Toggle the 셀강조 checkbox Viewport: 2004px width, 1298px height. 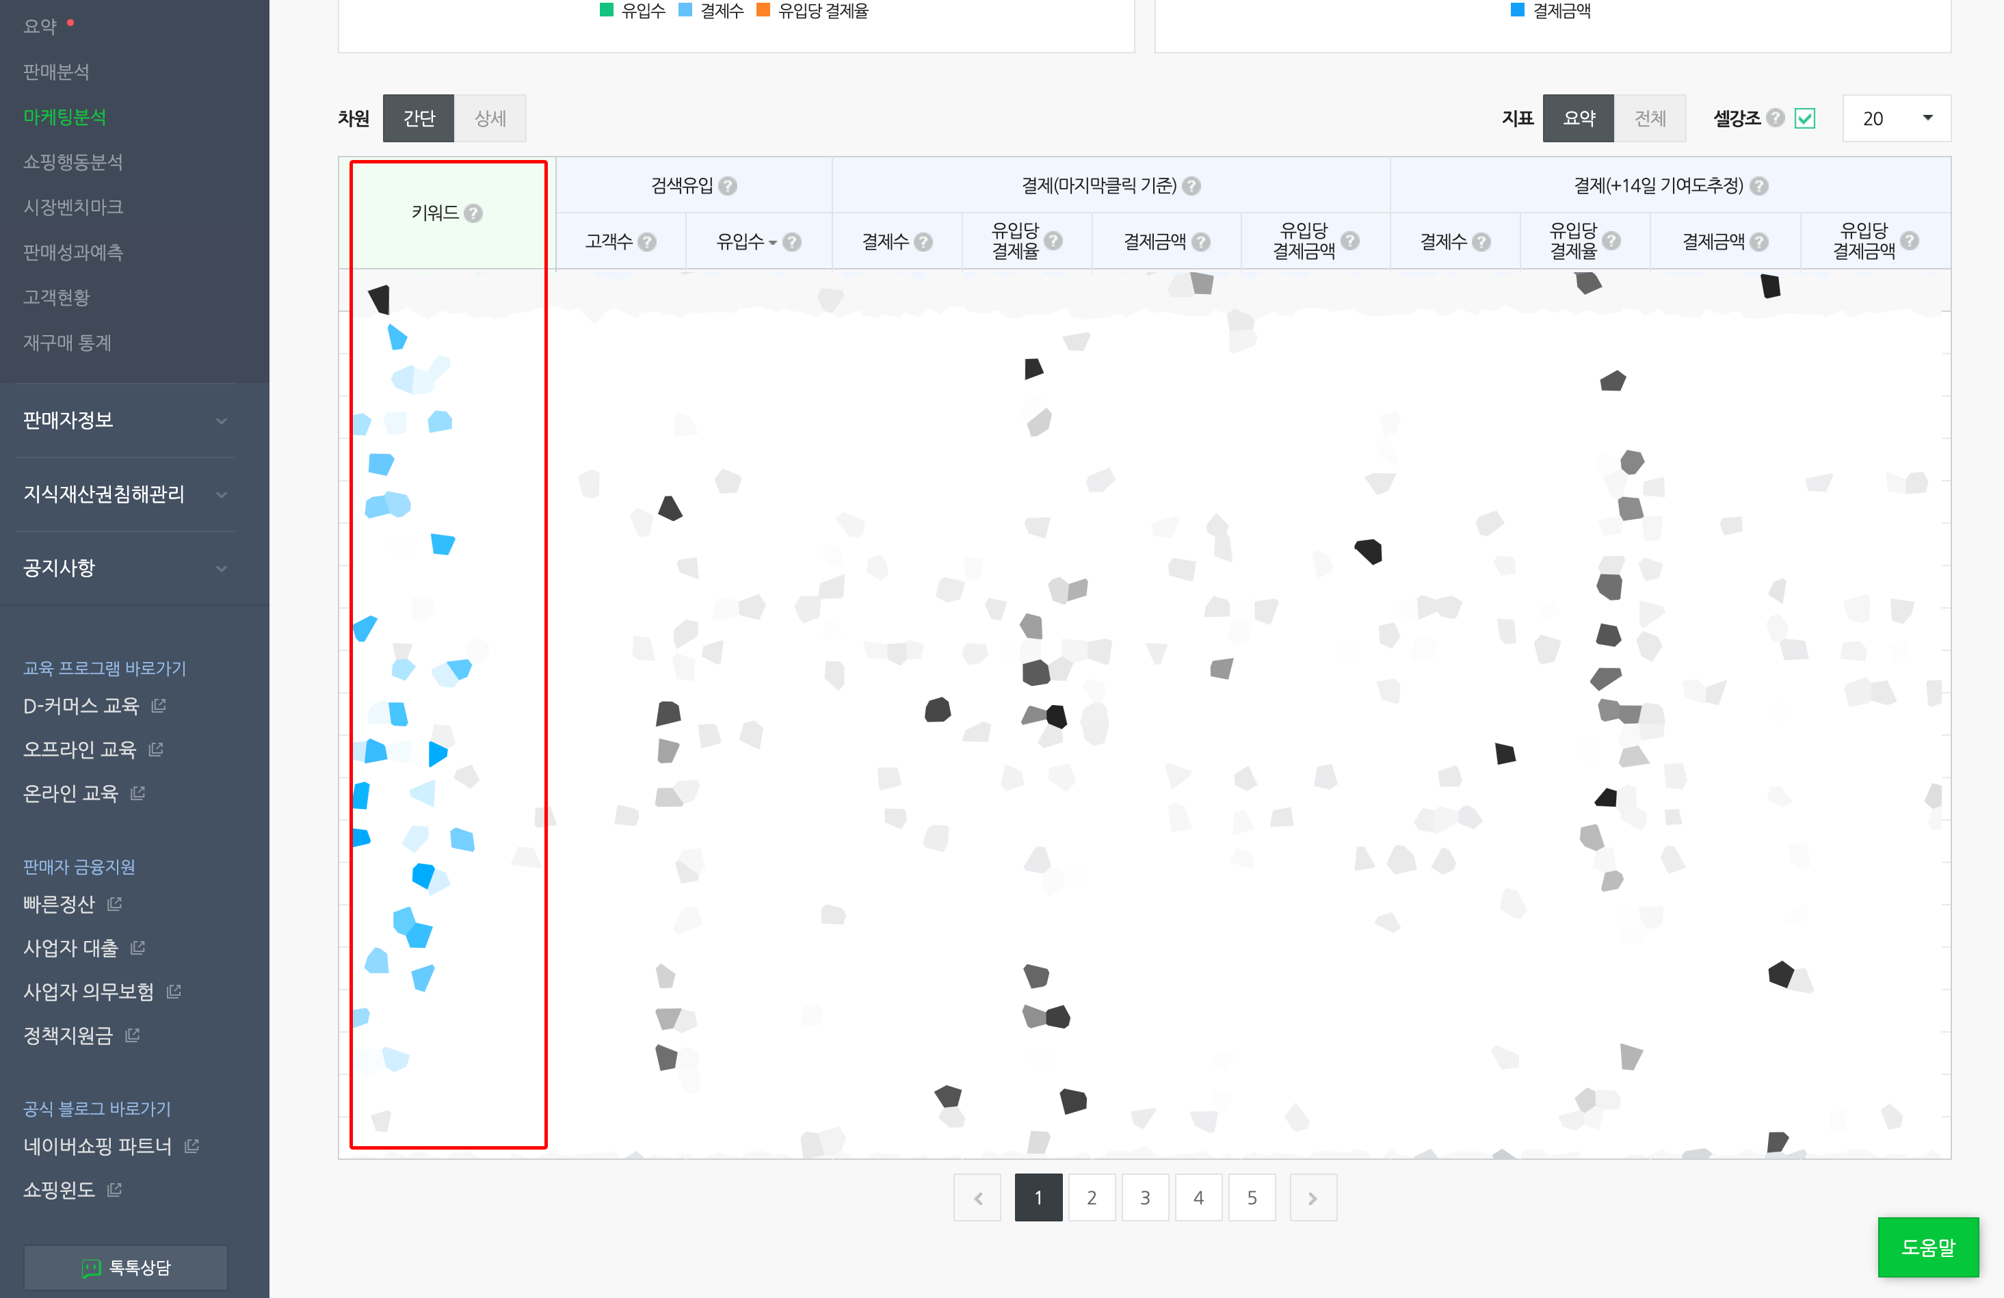1804,119
